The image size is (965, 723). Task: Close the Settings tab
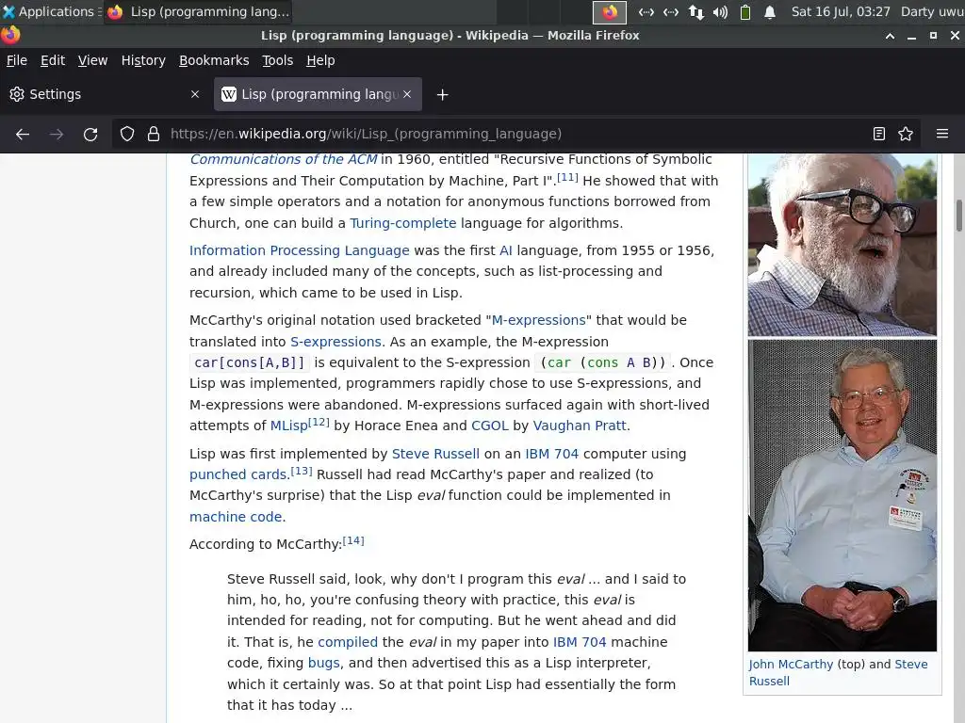[195, 94]
